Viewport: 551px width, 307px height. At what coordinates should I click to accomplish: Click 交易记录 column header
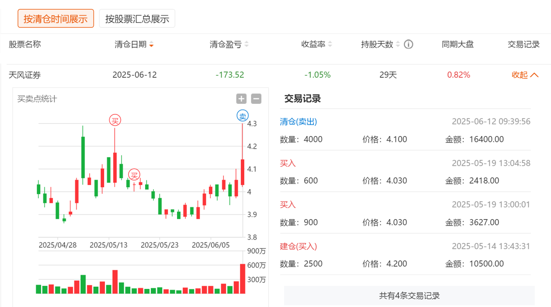pos(524,44)
